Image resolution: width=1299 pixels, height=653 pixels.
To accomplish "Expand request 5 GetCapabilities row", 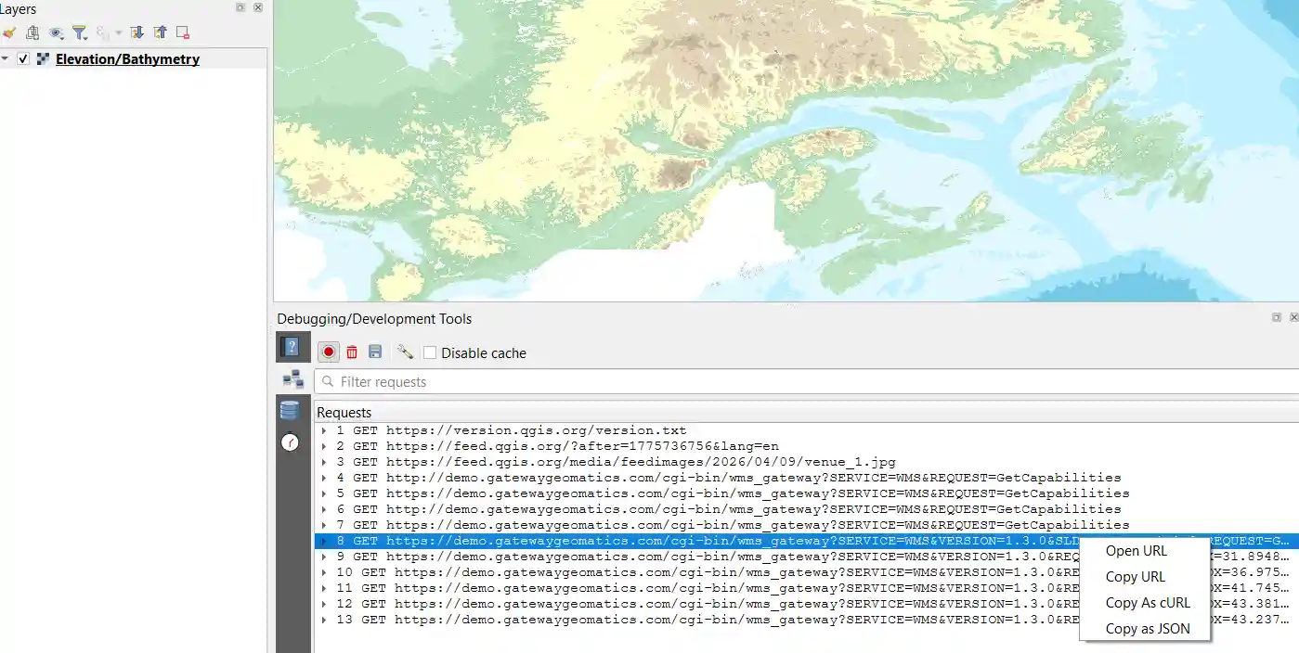I will [323, 493].
